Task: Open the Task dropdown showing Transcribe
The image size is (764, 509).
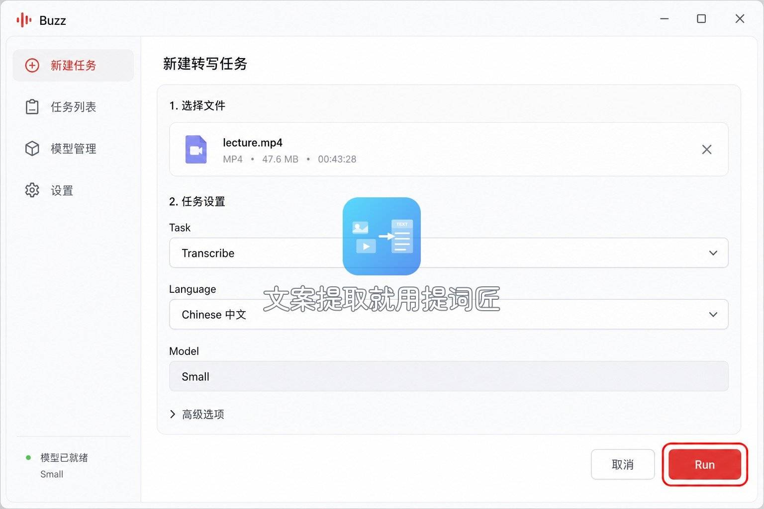Action: (x=449, y=253)
